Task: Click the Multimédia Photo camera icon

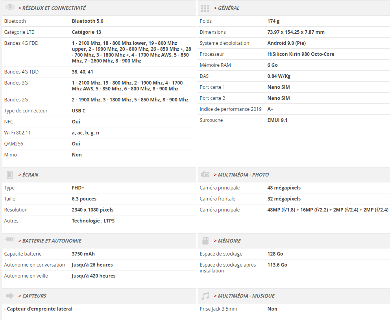Action: click(205, 175)
